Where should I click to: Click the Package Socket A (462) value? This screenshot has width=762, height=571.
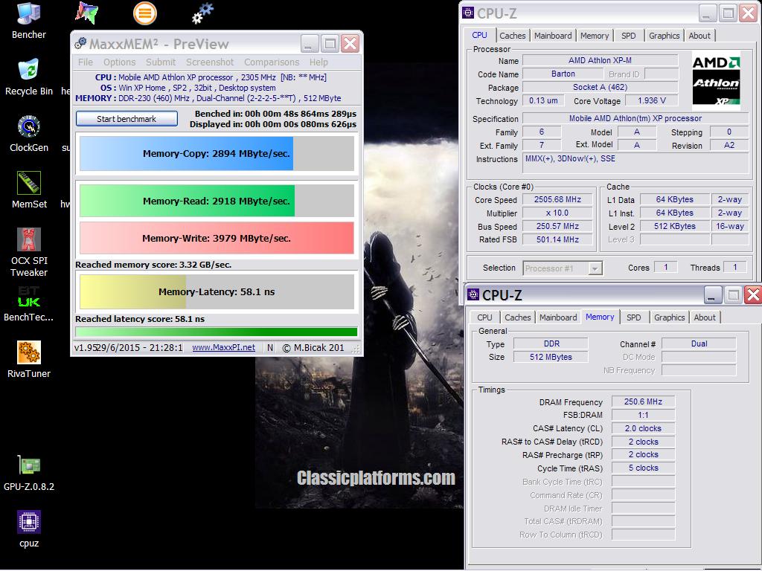(601, 87)
